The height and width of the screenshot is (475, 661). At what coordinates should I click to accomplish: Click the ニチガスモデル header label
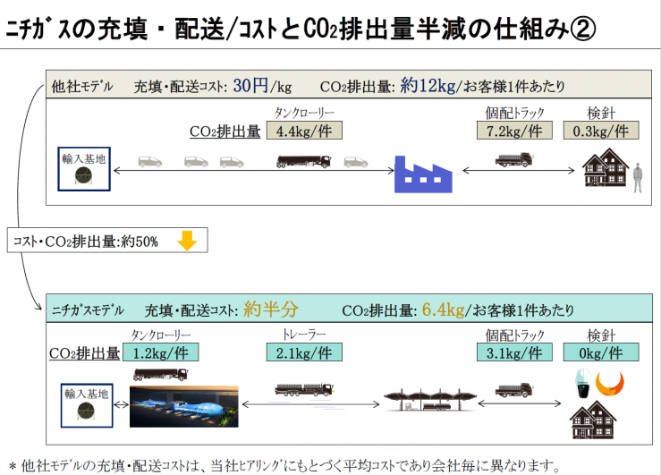(x=89, y=310)
